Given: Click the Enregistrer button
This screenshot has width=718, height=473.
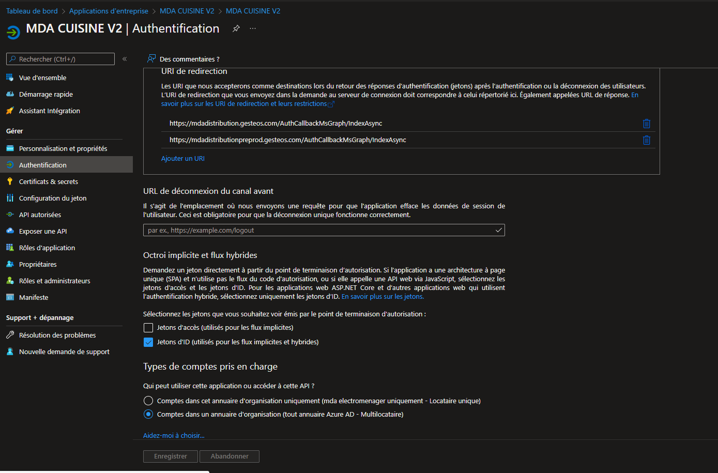Looking at the screenshot, I should pyautogui.click(x=171, y=456).
